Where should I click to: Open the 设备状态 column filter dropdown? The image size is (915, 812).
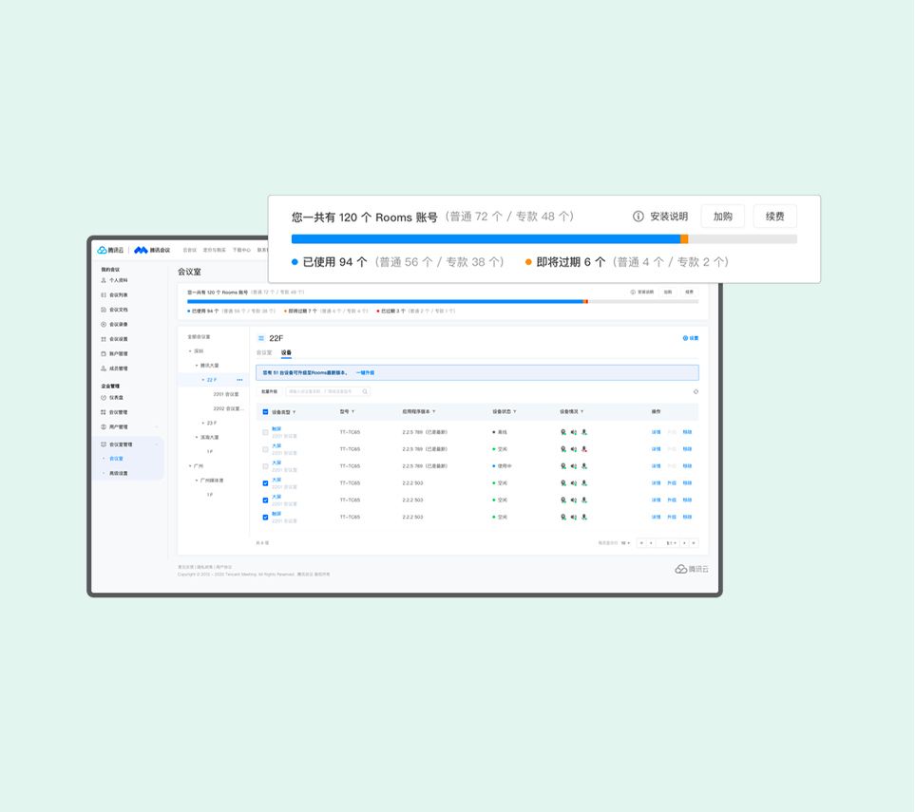[515, 412]
